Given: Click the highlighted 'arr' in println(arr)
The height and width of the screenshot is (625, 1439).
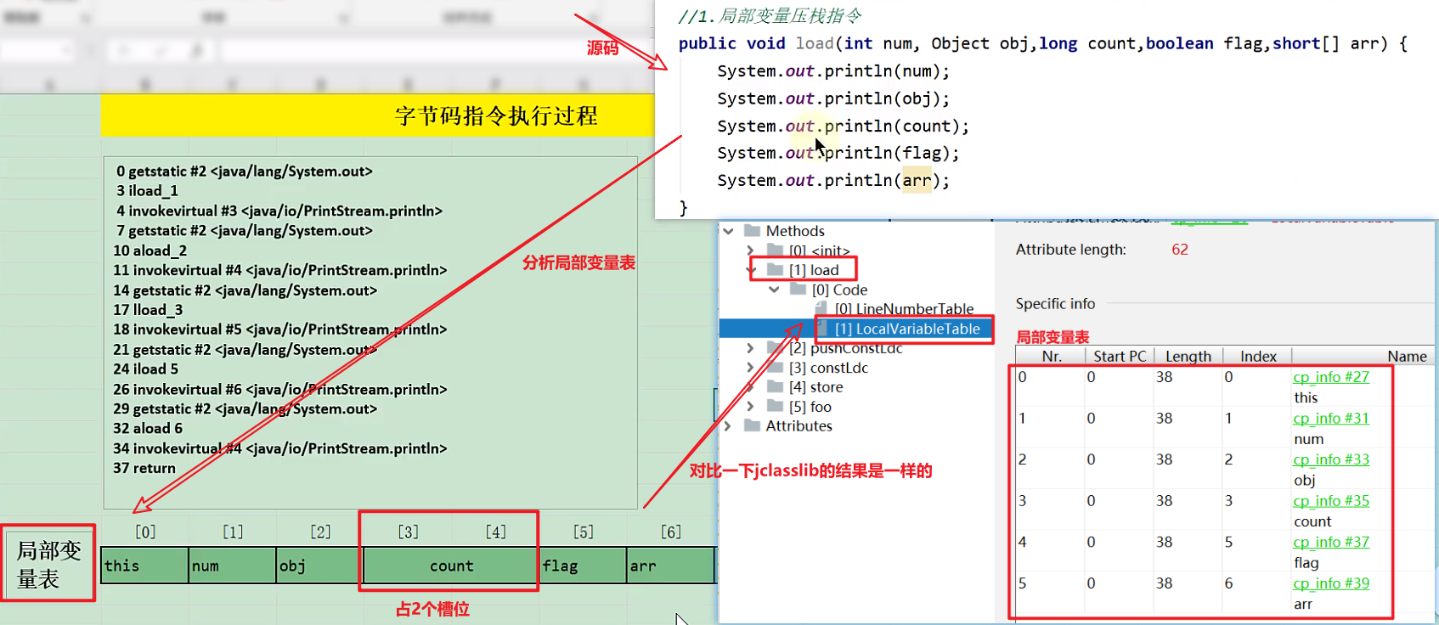Looking at the screenshot, I should [x=917, y=180].
